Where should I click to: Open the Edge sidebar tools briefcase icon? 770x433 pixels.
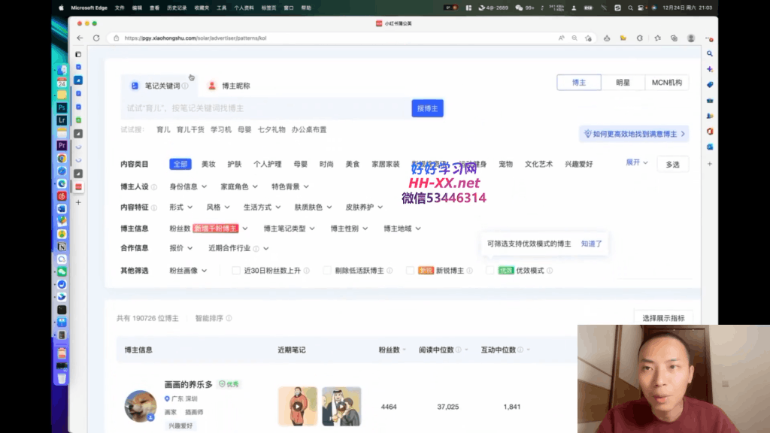(x=710, y=100)
